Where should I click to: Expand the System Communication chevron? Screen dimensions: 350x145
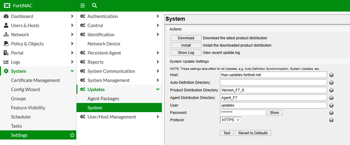tap(158, 71)
